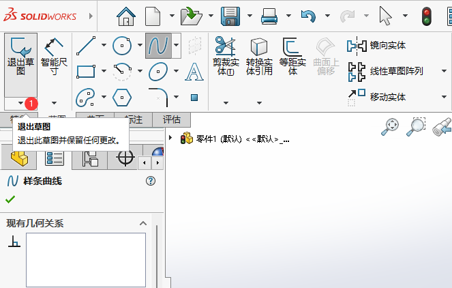Image resolution: width=452 pixels, height=288 pixels.
Task: Select the Ellipse sketch tool
Action: [x=158, y=71]
